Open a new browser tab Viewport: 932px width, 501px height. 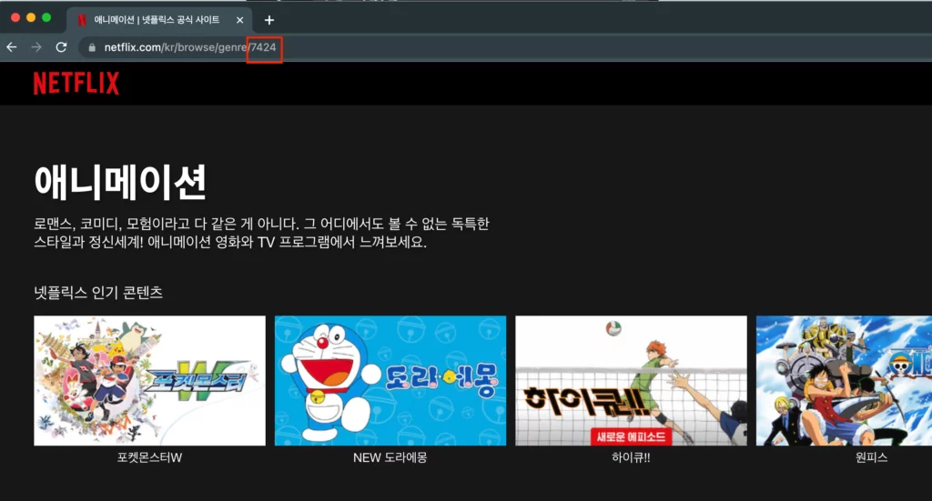point(269,20)
